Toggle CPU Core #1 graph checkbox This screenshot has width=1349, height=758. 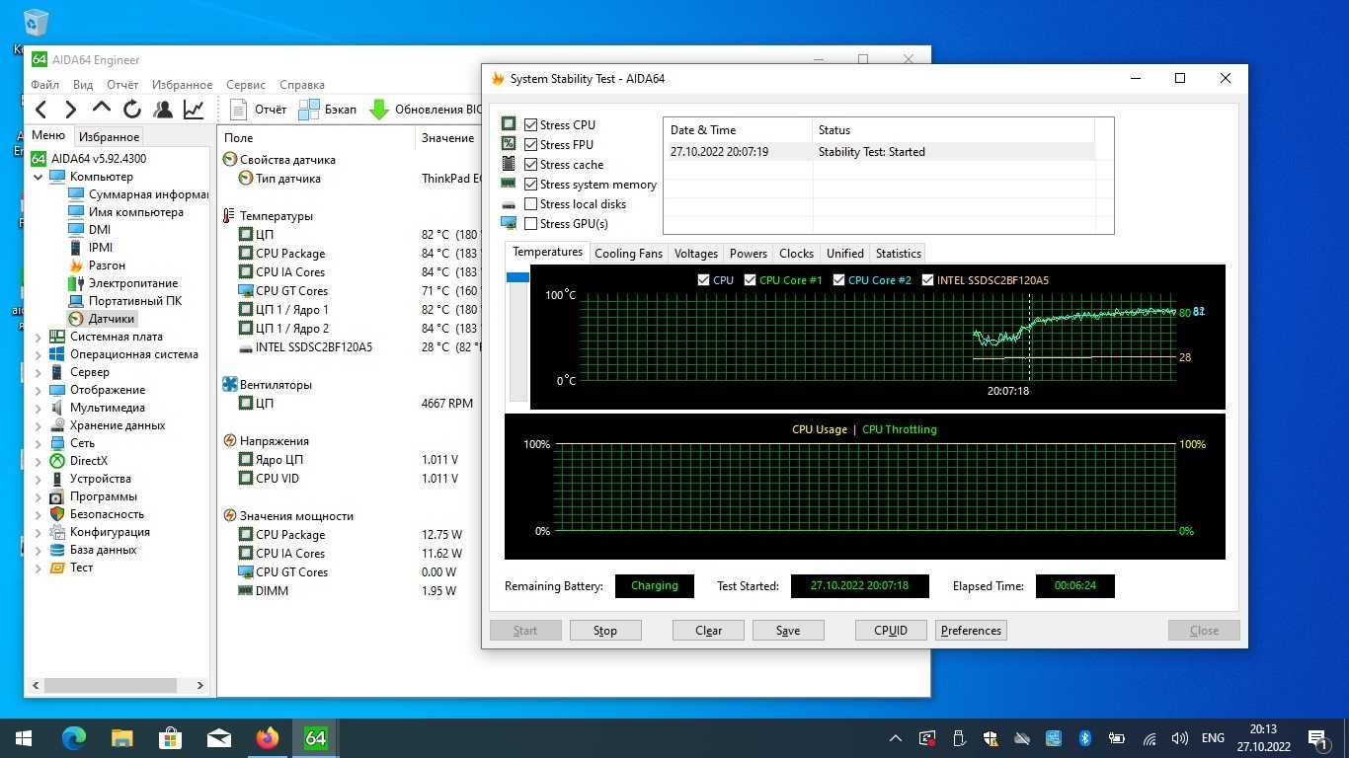751,280
